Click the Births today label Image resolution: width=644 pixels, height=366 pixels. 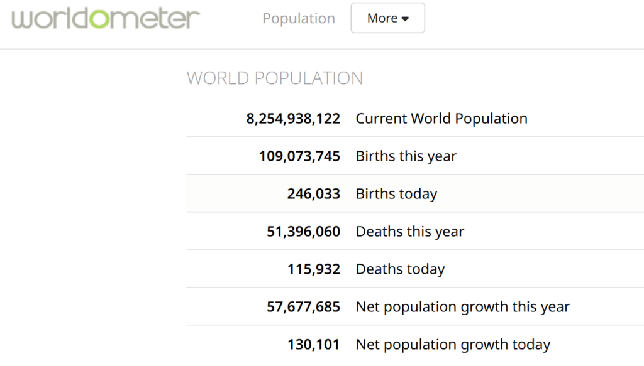(x=396, y=193)
